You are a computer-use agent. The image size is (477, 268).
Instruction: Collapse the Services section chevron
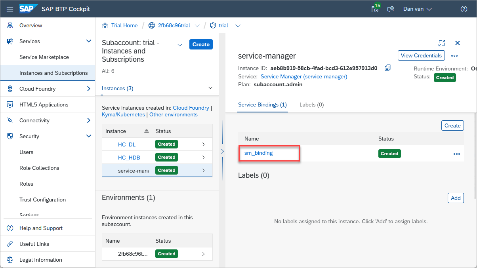pyautogui.click(x=89, y=41)
